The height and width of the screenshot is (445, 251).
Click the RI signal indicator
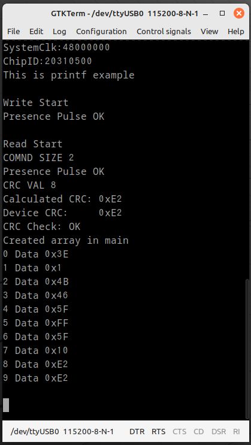(237, 432)
